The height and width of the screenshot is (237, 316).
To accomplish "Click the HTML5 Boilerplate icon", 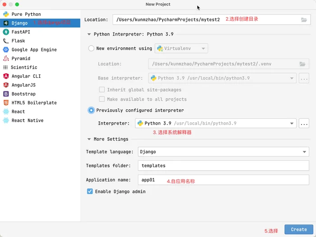I will coord(6,103).
